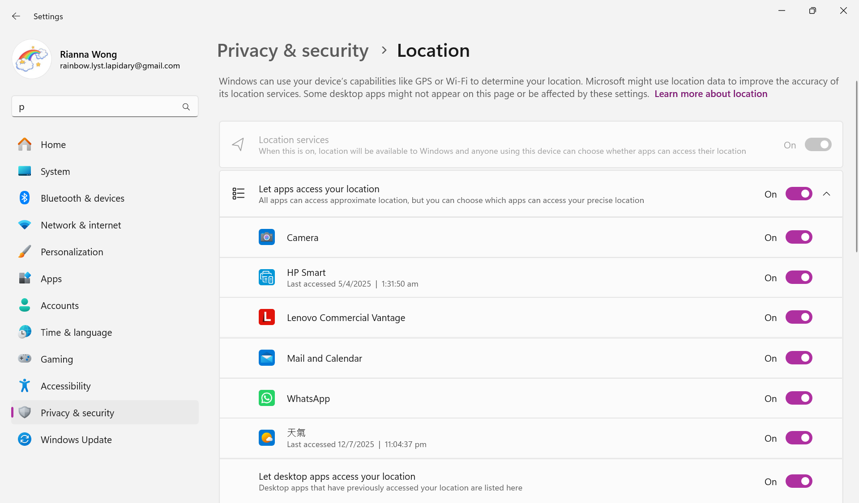Click the Mail and Calendar icon
Screen dimensions: 859x503
click(267, 358)
